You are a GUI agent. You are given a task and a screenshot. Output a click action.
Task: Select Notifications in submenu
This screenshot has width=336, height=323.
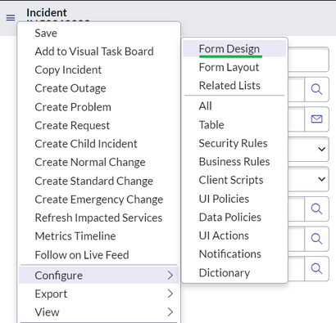click(230, 254)
